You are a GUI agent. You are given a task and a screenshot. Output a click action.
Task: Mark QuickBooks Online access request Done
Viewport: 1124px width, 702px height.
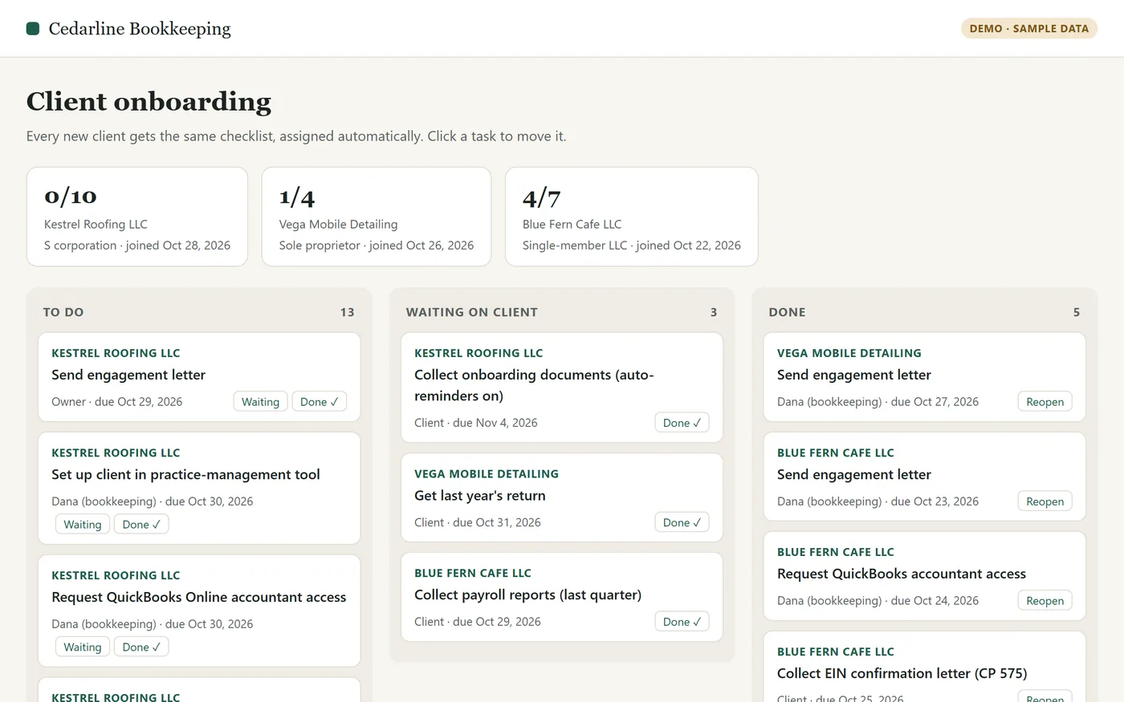click(141, 647)
